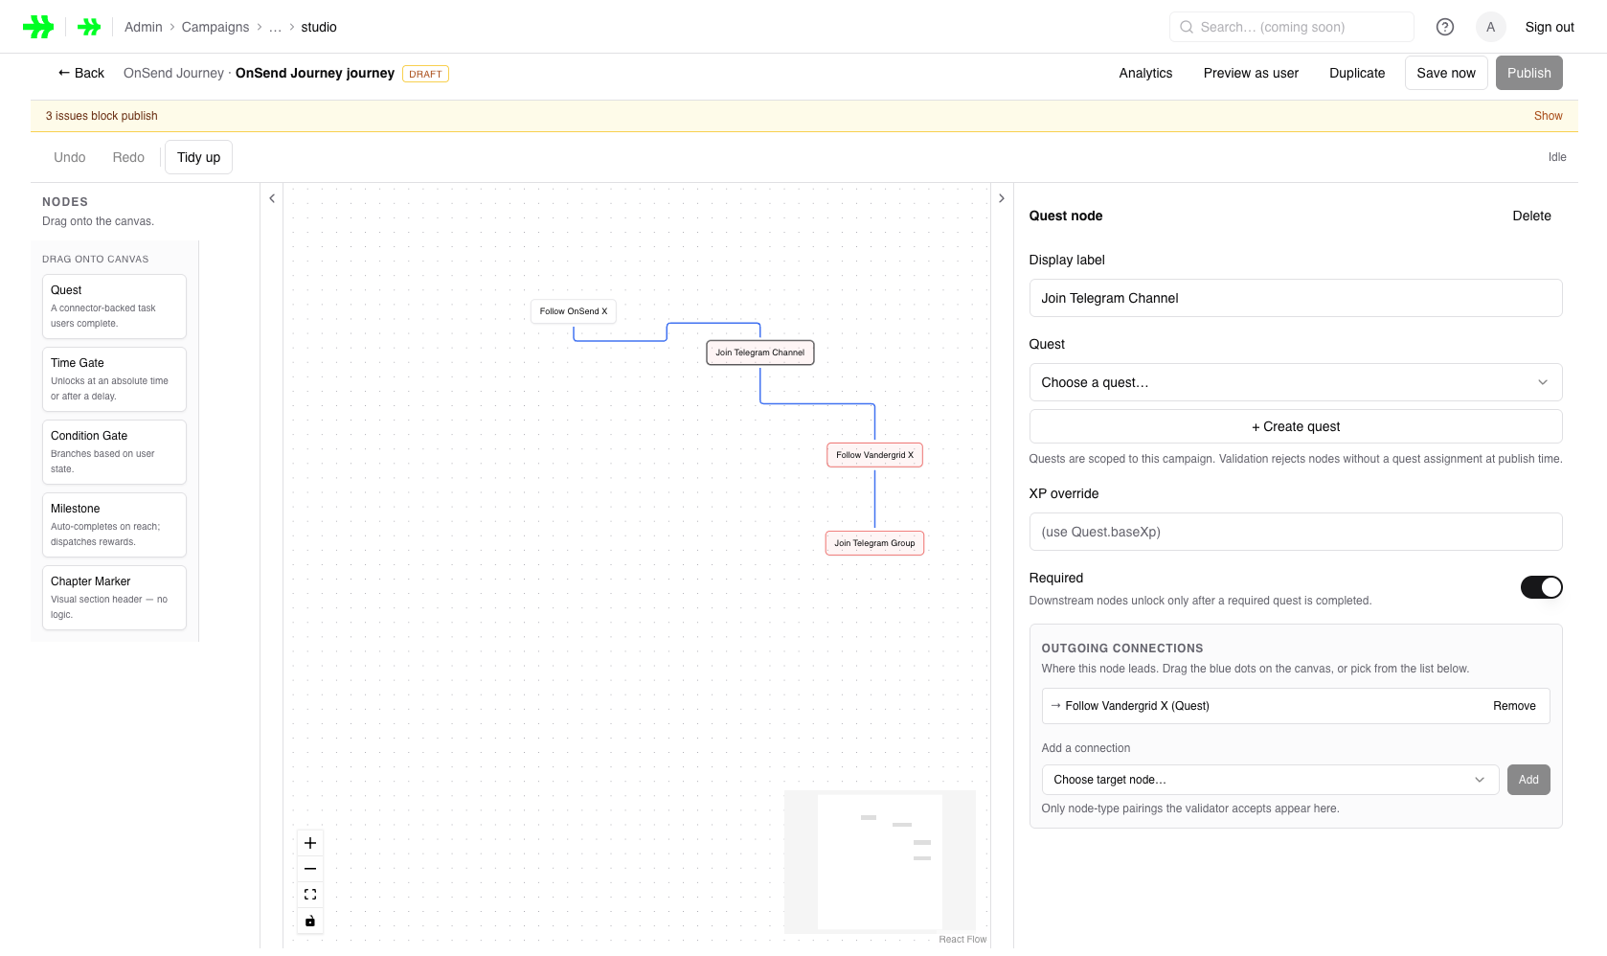Image resolution: width=1607 pixels, height=956 pixels.
Task: Select the Condition Gate node card
Action: tap(114, 452)
